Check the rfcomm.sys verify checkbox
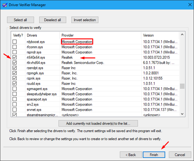Screen dimensions: 194x161 15,47
